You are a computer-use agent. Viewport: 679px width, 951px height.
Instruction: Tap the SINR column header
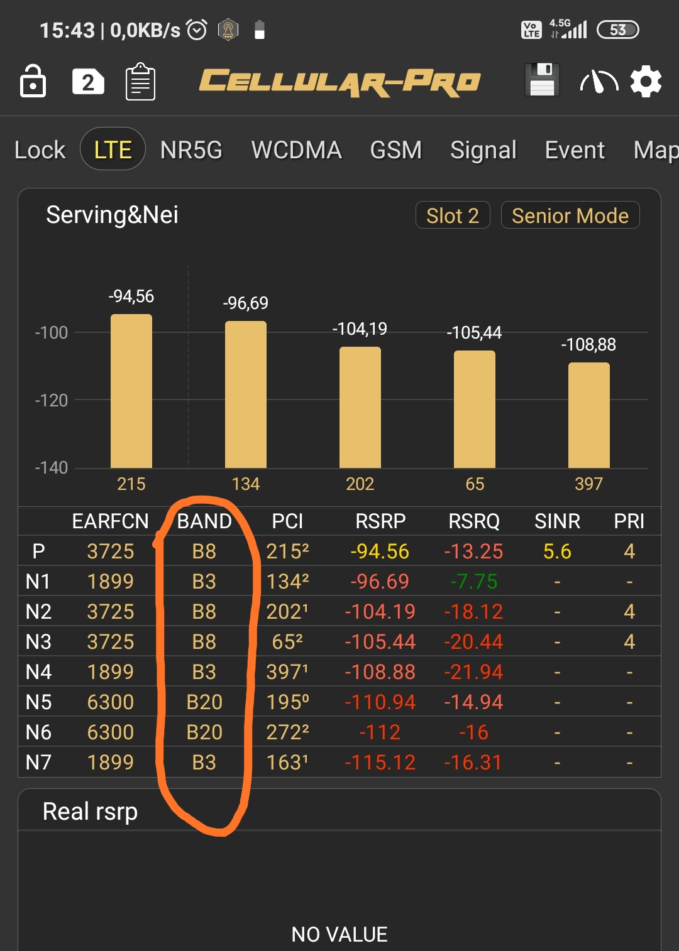[x=557, y=521]
